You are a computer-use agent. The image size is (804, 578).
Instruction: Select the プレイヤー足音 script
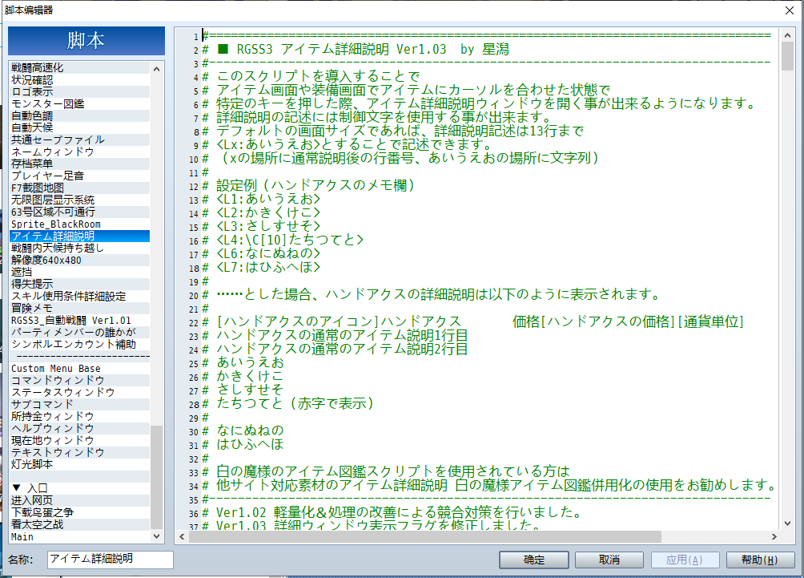click(80, 176)
